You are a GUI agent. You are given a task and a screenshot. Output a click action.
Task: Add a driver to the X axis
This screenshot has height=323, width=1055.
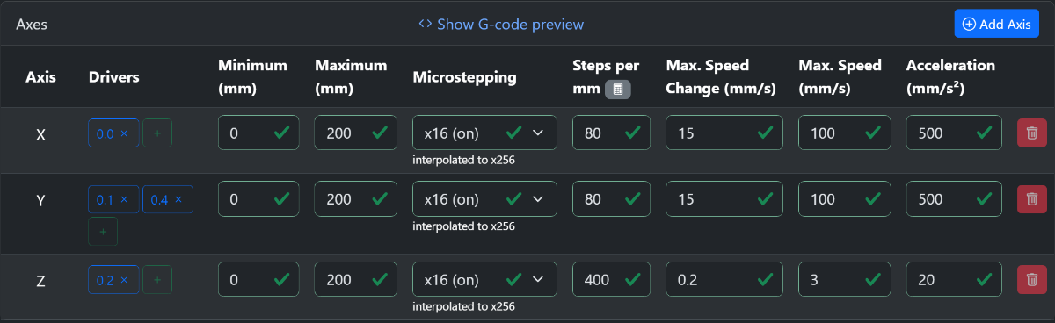[157, 133]
